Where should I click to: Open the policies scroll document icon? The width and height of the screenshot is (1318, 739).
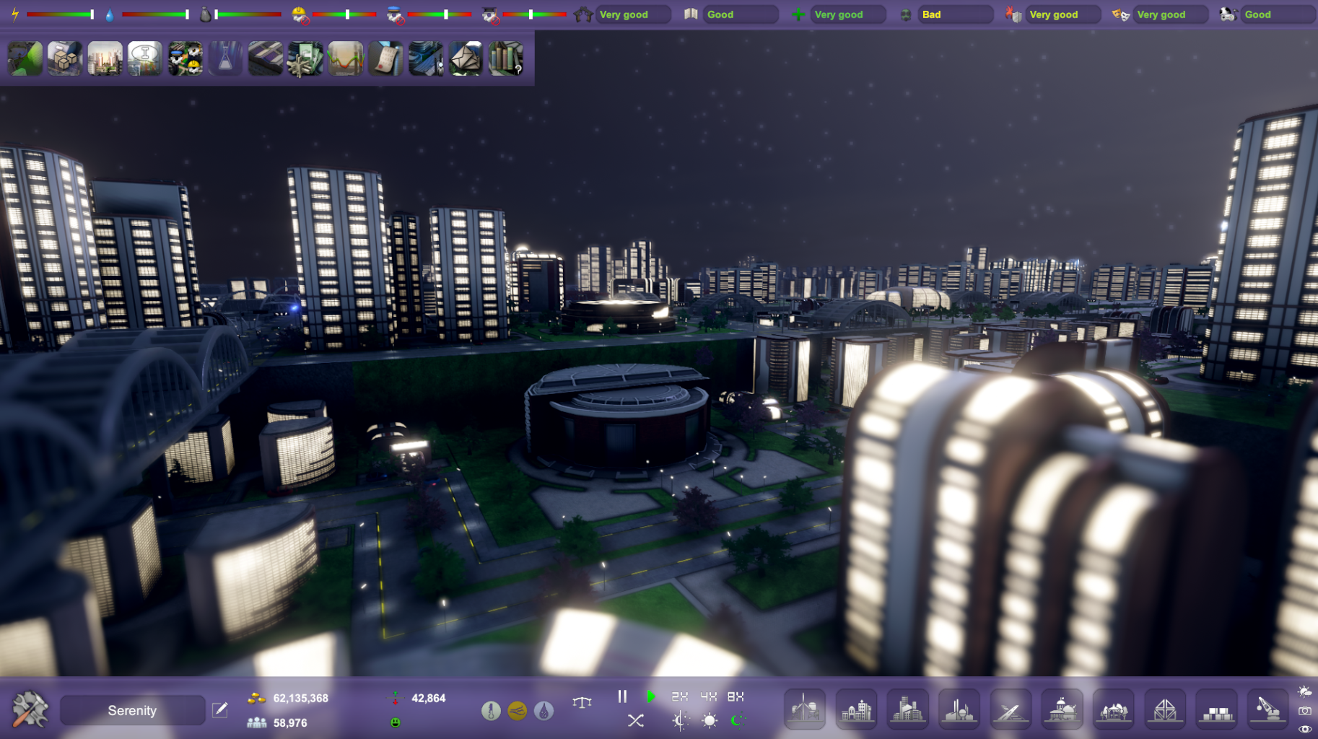click(385, 58)
